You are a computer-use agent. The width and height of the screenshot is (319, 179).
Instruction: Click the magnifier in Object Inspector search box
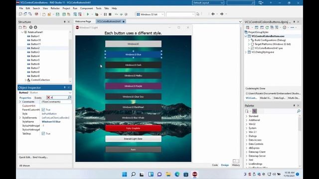pyautogui.click(x=69, y=97)
